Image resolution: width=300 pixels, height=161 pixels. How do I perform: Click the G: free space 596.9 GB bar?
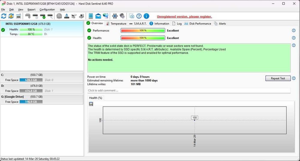[x=31, y=102]
